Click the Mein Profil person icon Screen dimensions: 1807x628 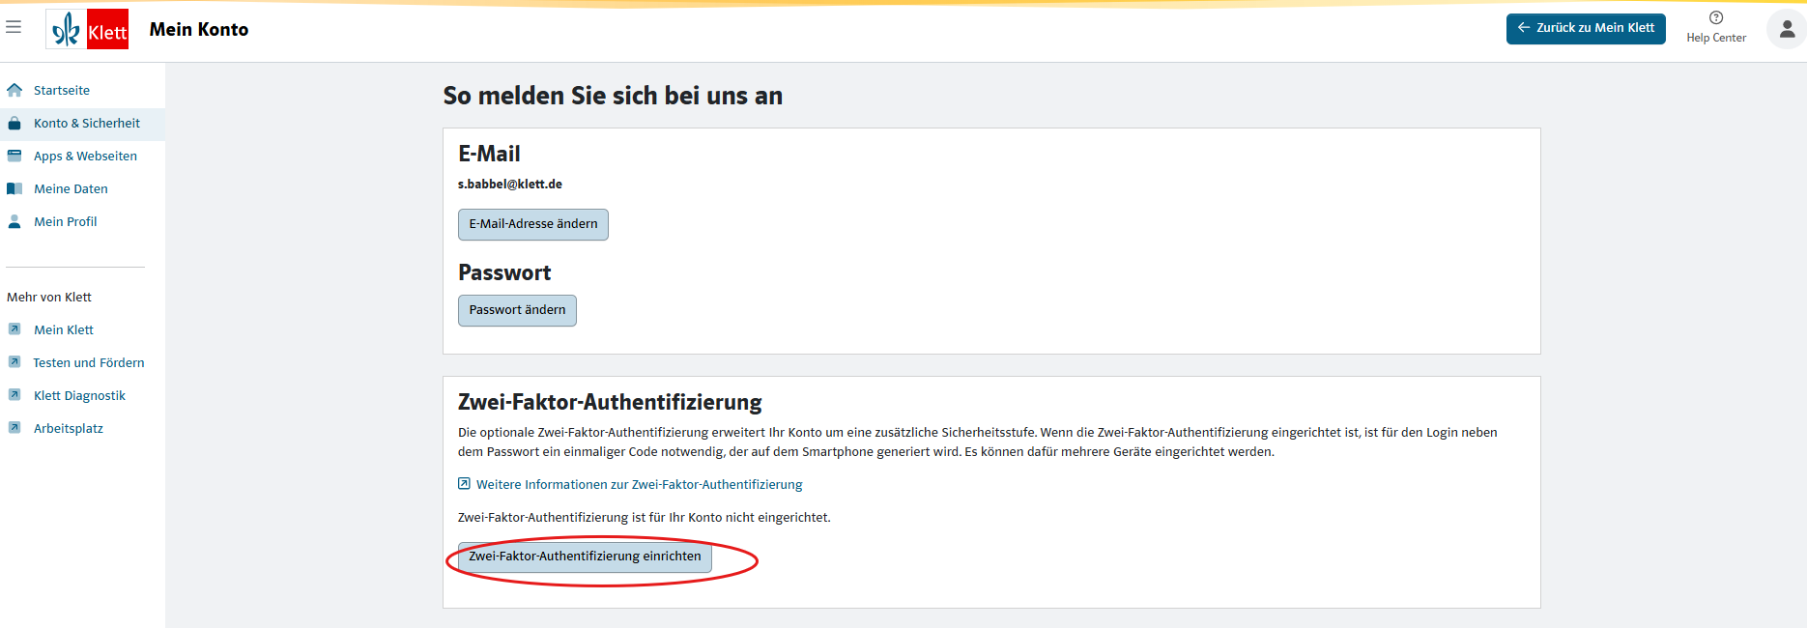[14, 221]
